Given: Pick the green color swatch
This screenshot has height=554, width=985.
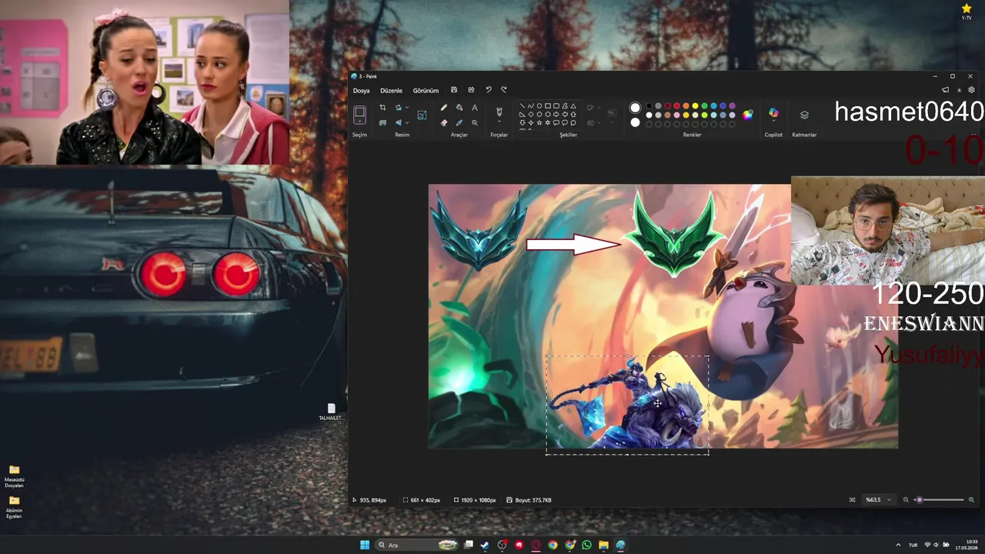Looking at the screenshot, I should coord(704,105).
